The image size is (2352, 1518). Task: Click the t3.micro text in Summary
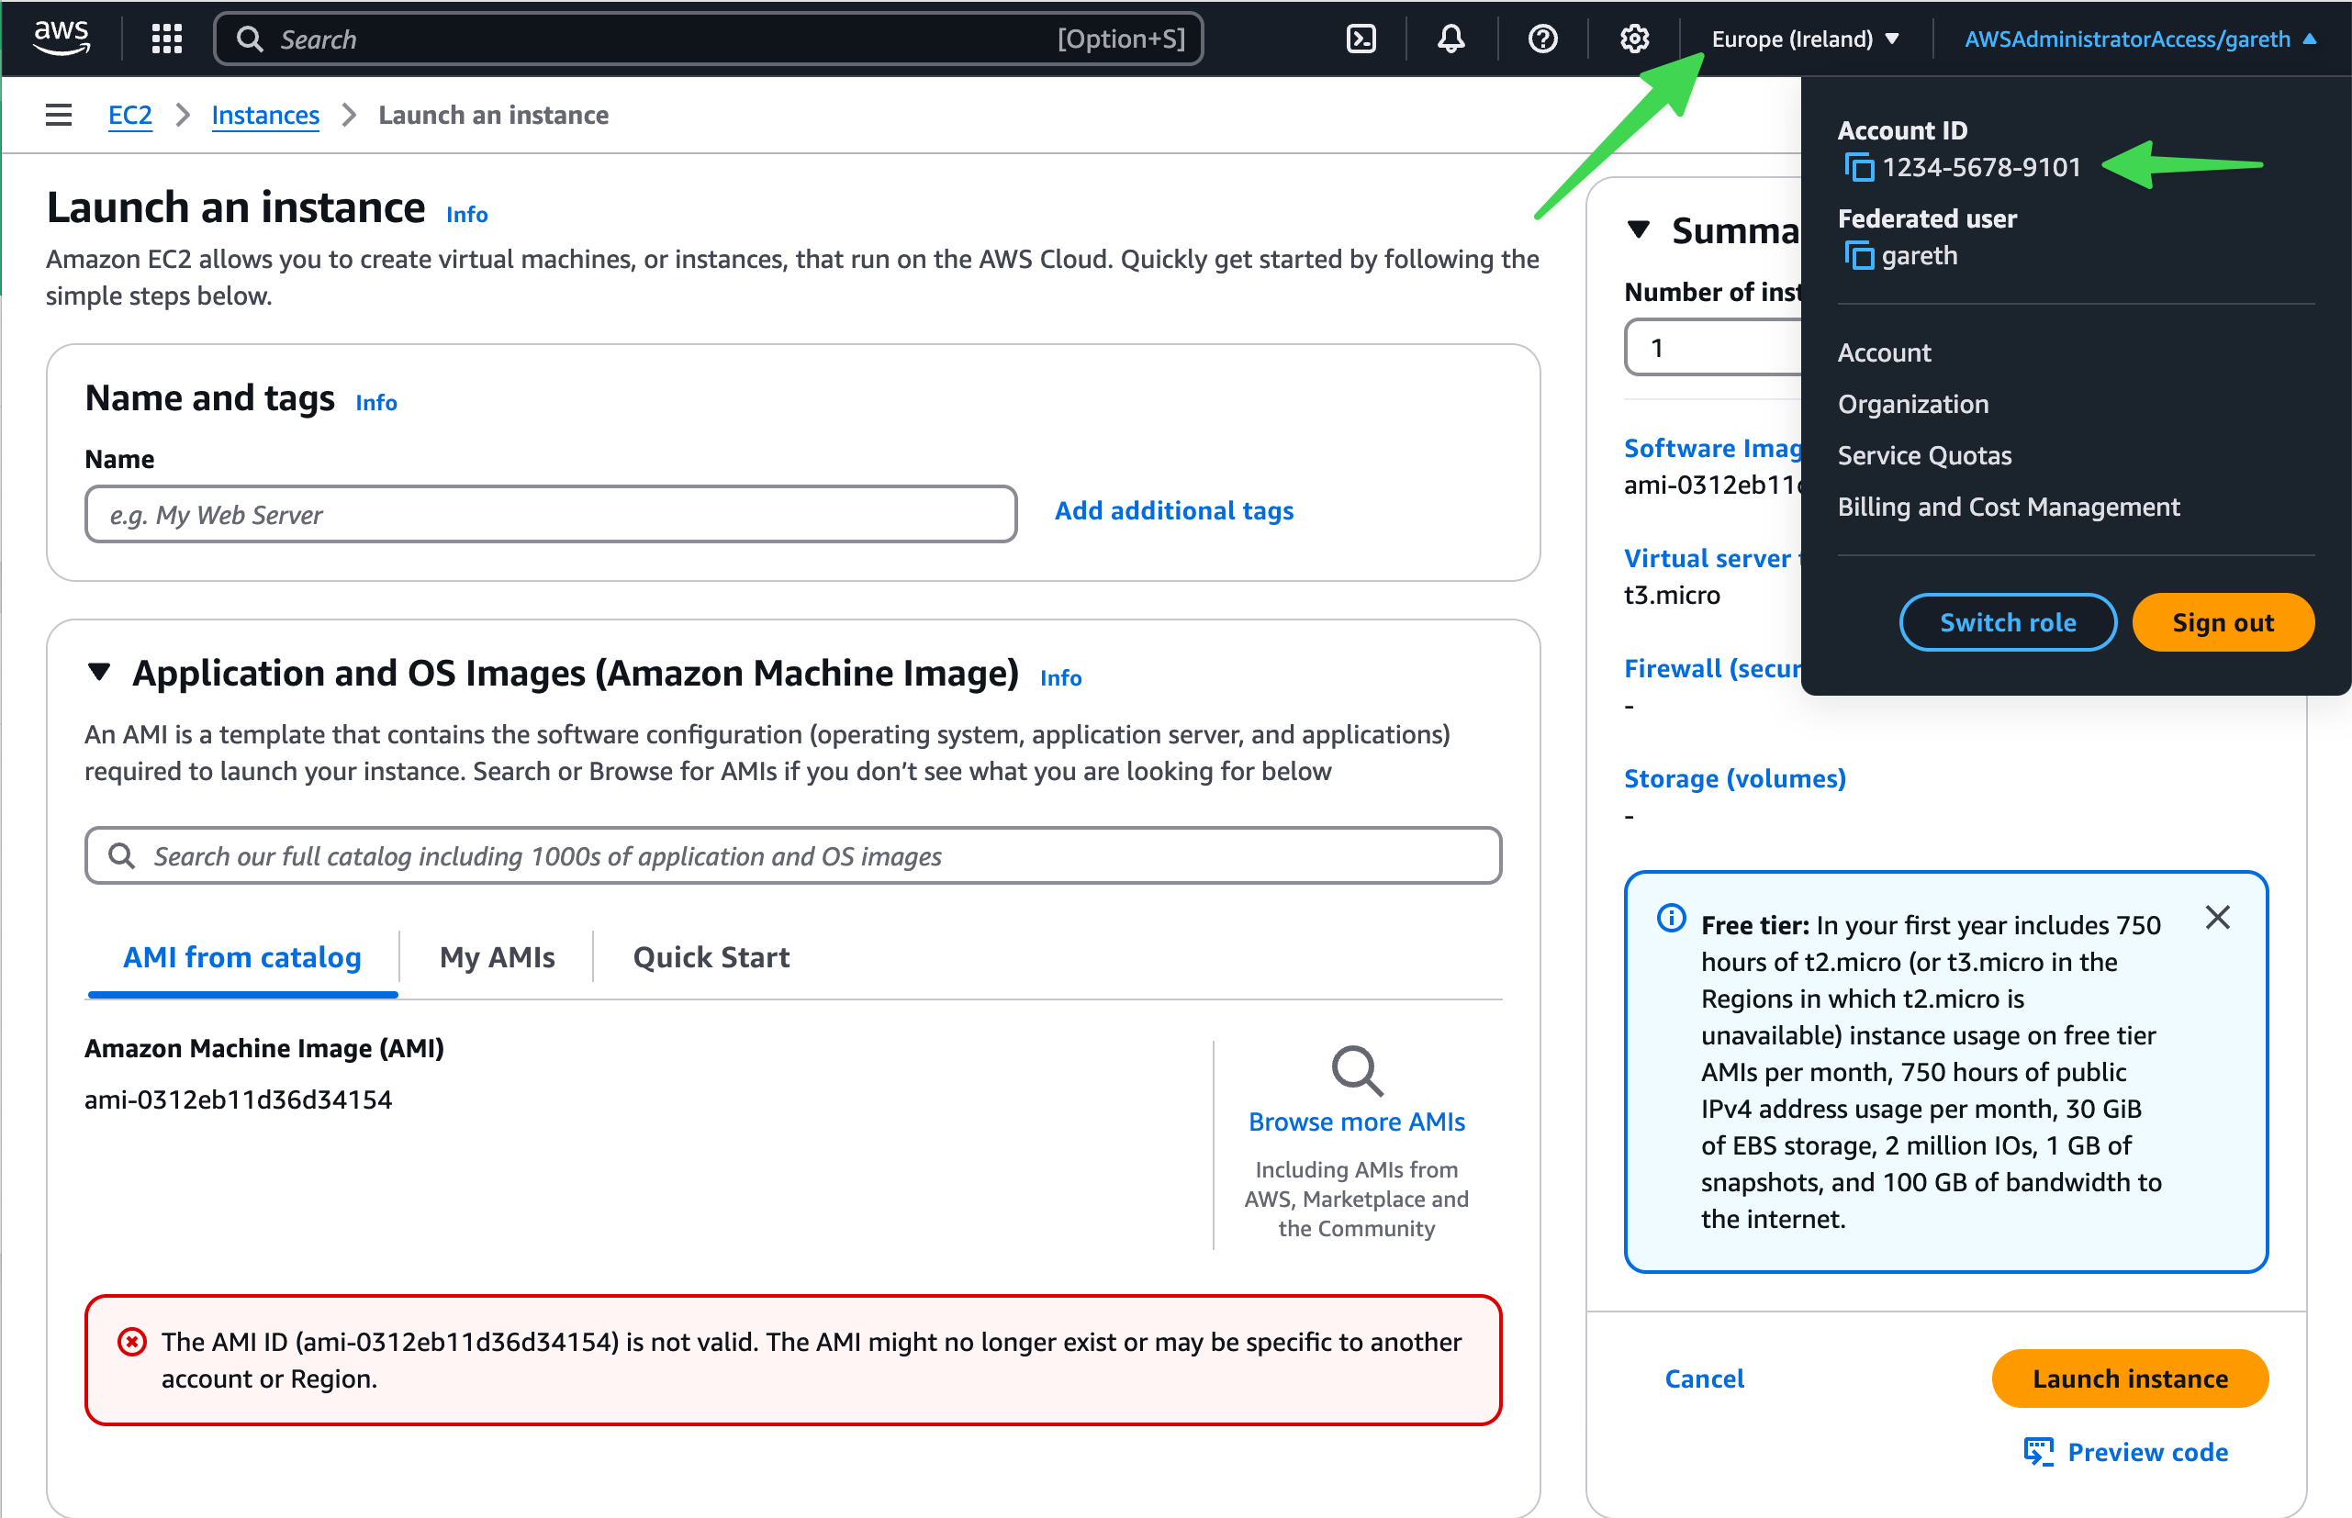(1672, 595)
